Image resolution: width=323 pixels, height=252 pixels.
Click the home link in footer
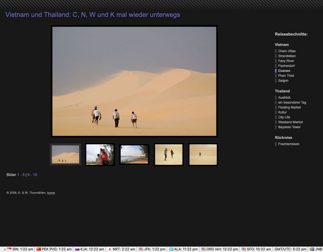(51, 193)
